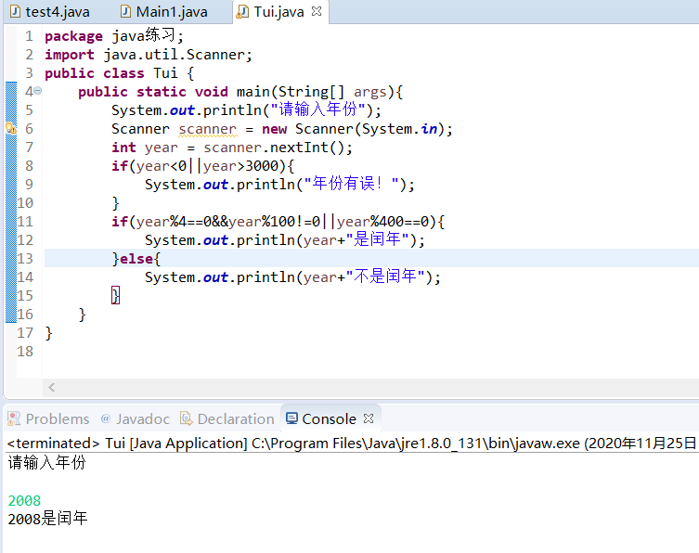Click the if(year<0||year>3000) condition

point(203,166)
